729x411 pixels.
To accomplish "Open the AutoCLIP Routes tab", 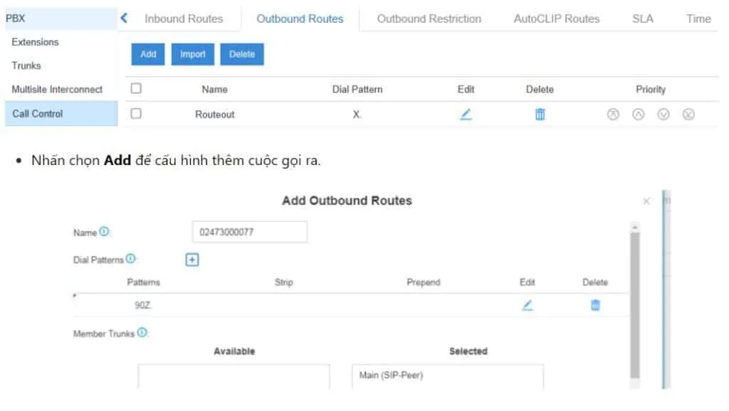I will (557, 19).
